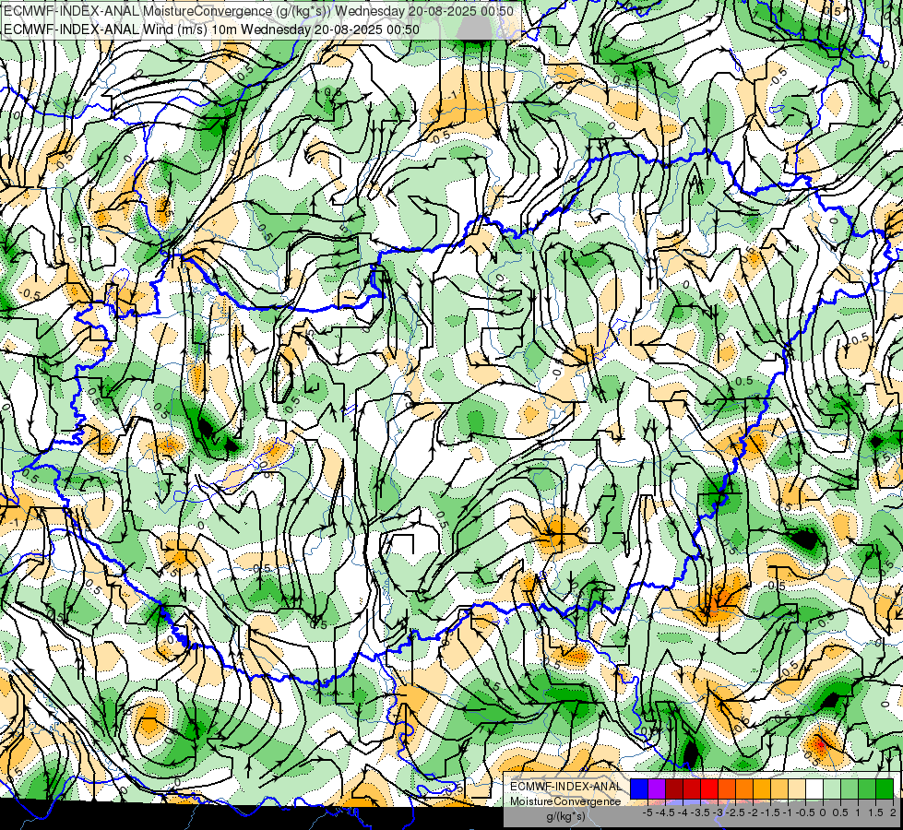Pick the light green swatch between 0.5 and 1

tap(850, 789)
